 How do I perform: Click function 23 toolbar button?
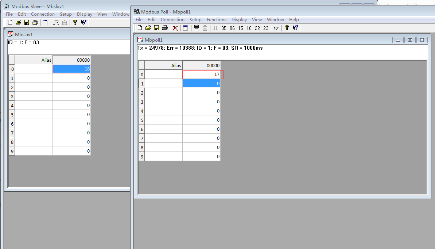click(266, 28)
